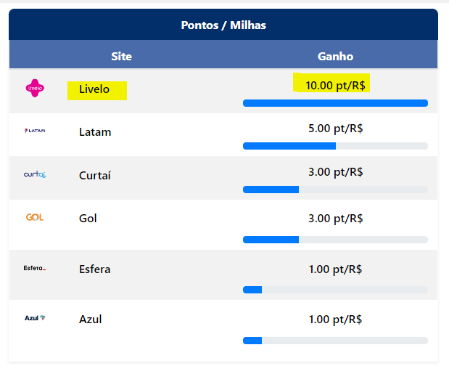Image resolution: width=449 pixels, height=374 pixels.
Task: Select the Pontos / Milhas title bar
Action: (x=223, y=25)
